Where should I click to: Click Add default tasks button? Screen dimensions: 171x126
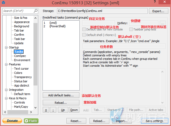pos(61,95)
